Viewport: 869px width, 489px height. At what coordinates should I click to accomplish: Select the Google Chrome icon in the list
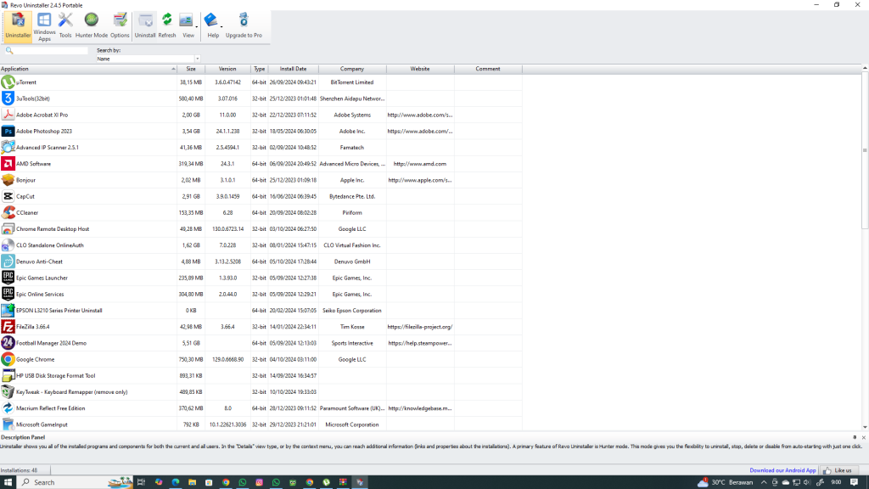tap(8, 359)
